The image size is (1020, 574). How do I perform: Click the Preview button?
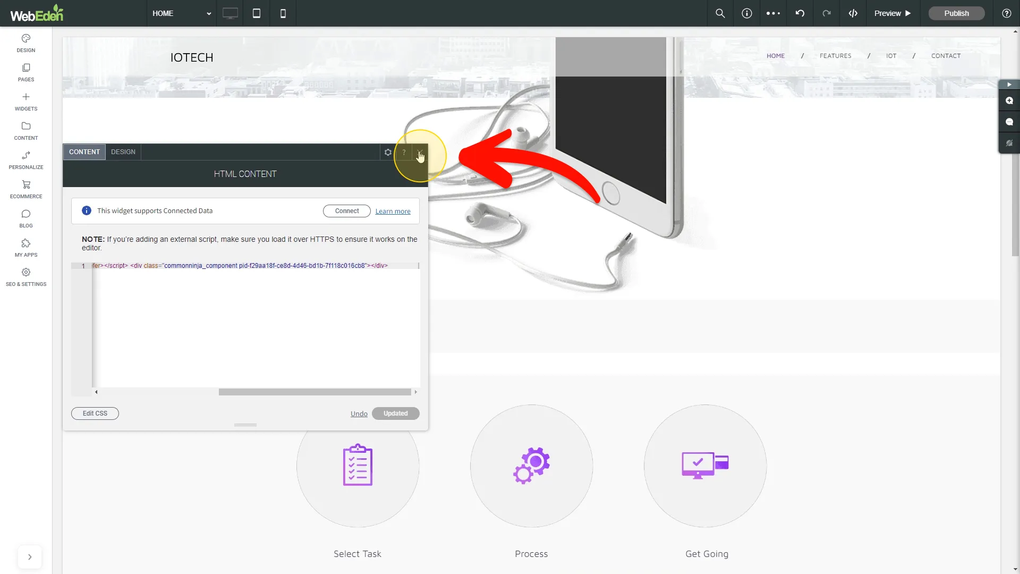pyautogui.click(x=892, y=13)
